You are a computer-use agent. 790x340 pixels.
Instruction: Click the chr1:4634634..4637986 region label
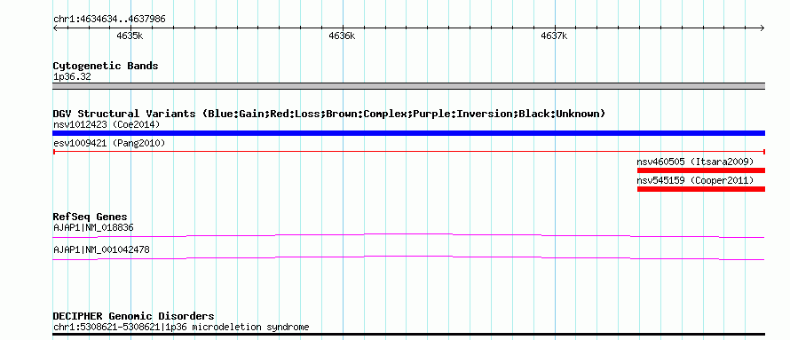click(109, 20)
